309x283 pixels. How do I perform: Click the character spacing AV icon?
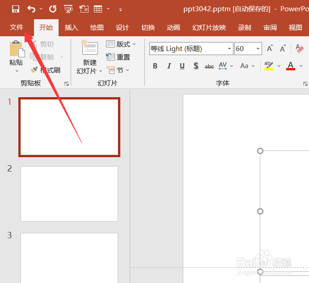223,66
